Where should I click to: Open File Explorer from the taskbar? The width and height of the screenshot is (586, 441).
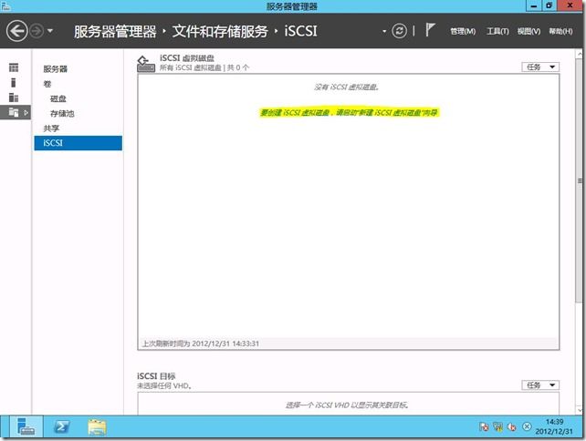[98, 426]
